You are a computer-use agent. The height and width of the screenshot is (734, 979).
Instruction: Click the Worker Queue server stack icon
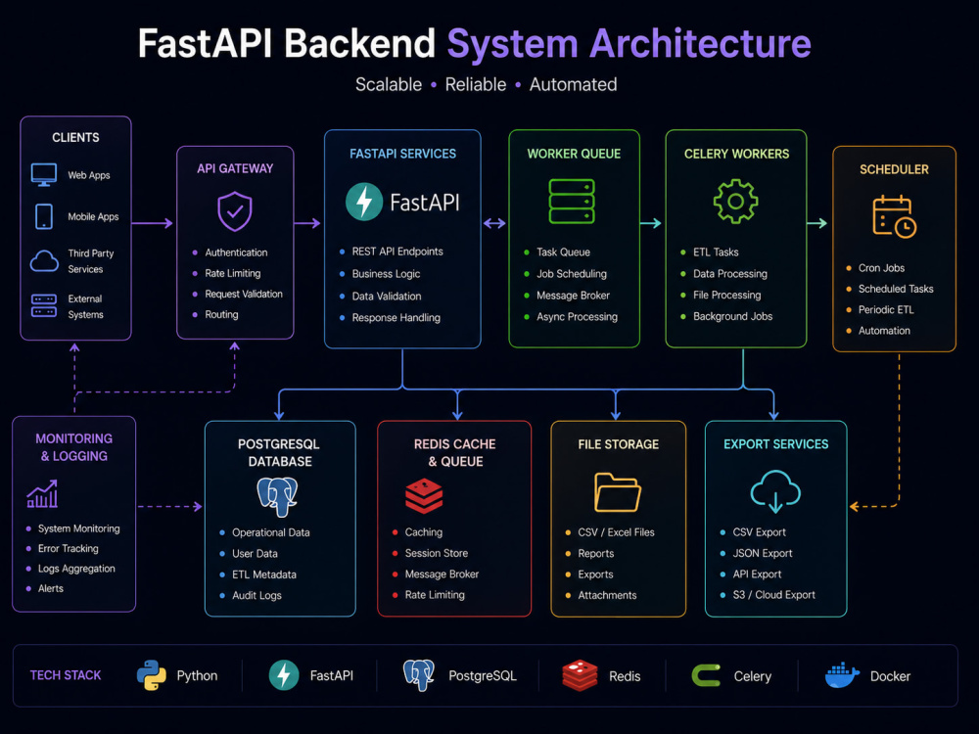coord(572,201)
